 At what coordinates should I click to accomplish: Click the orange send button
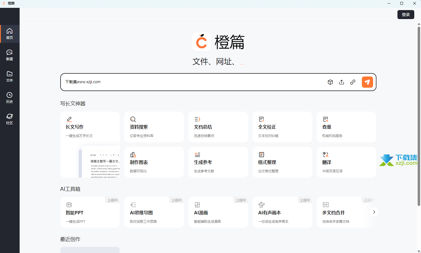367,82
